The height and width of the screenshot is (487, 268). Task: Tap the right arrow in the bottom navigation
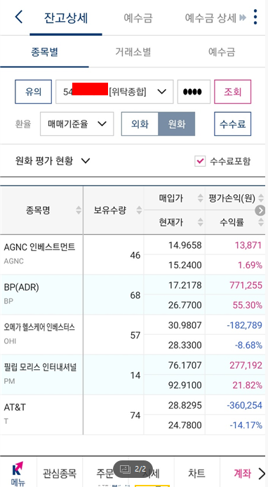(262, 473)
